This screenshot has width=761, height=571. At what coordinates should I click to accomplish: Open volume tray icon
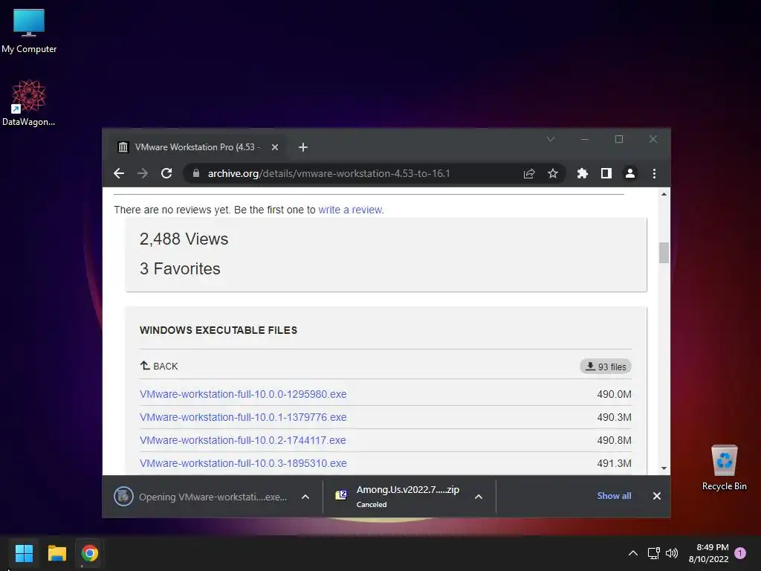pos(672,553)
